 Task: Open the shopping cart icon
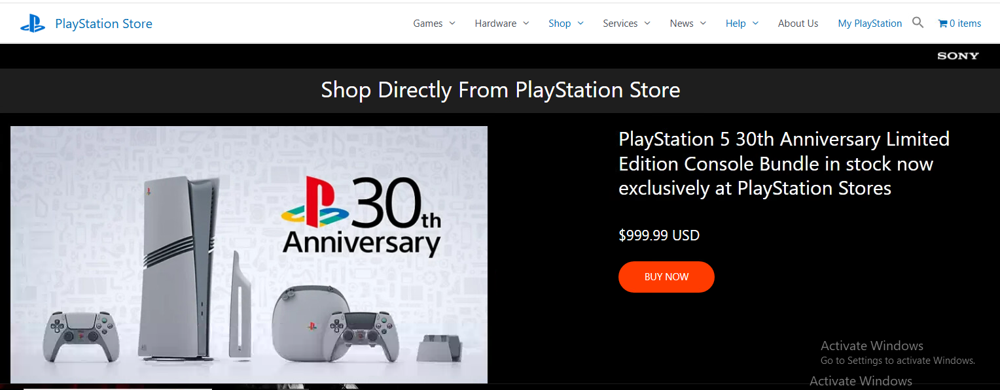942,24
